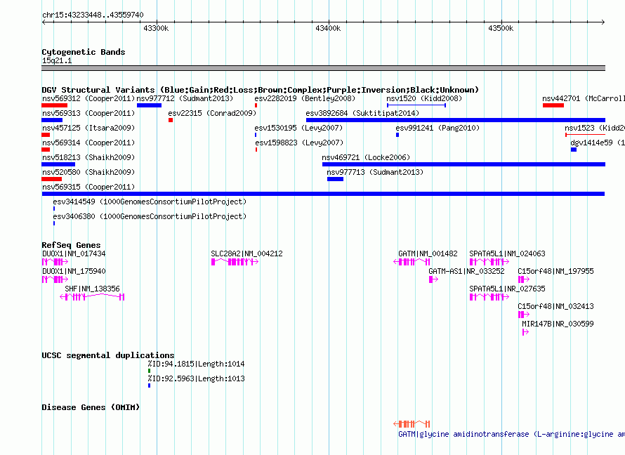Click nsv569314 (Cooper2011) label
The width and height of the screenshot is (625, 455).
click(88, 143)
